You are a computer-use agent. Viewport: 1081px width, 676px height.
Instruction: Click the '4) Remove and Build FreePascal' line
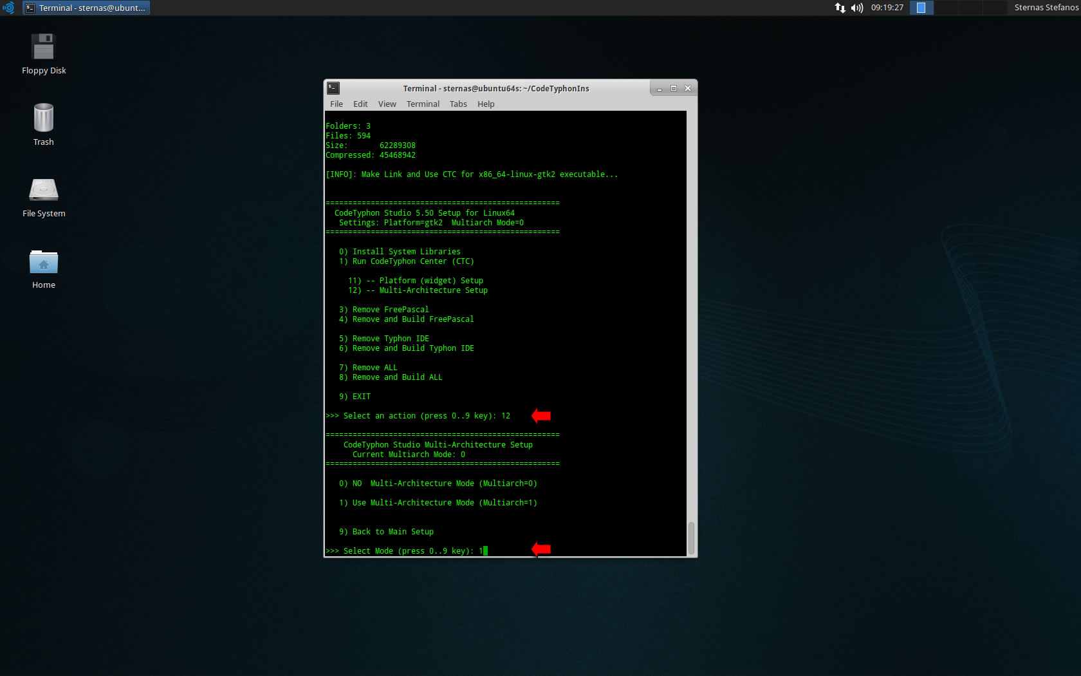pyautogui.click(x=406, y=319)
